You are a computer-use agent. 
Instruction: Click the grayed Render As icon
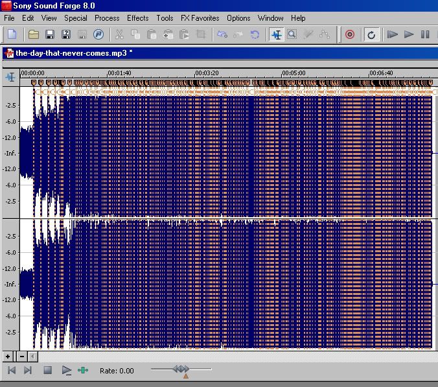point(82,34)
